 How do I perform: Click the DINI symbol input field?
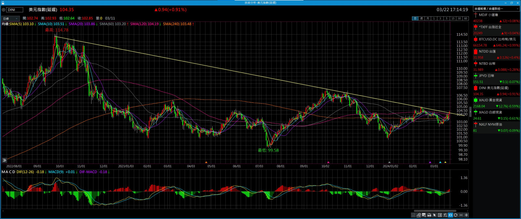[x=15, y=10]
